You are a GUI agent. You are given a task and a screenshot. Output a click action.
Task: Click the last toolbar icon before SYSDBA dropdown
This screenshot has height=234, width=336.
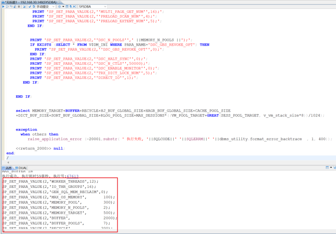pyautogui.click(x=74, y=6)
